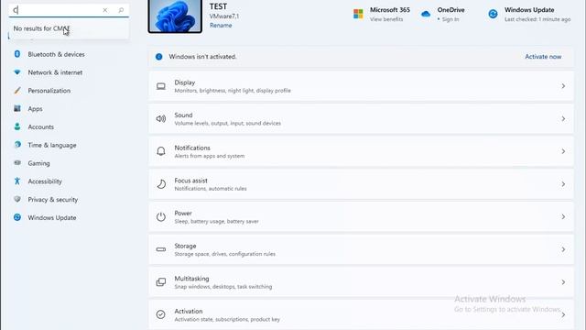
Task: Click the OneDrive cloud icon
Action: (426, 15)
